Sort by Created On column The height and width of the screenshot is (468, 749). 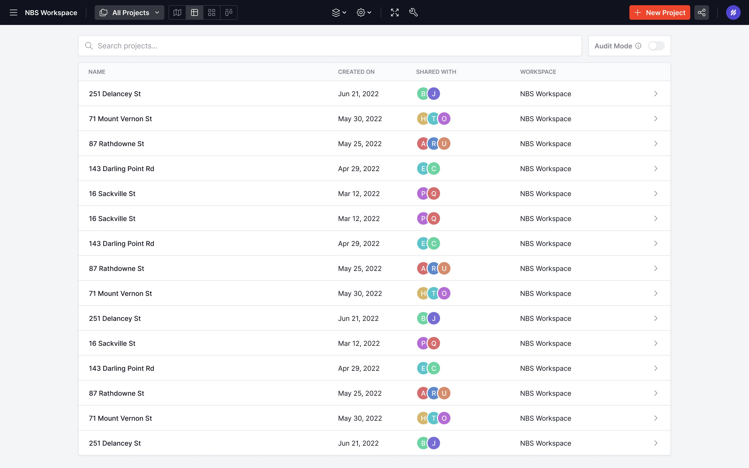(x=356, y=72)
